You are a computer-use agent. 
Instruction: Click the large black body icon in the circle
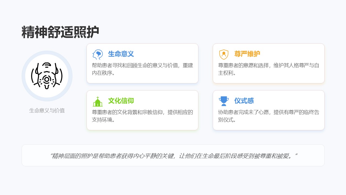[47, 76]
